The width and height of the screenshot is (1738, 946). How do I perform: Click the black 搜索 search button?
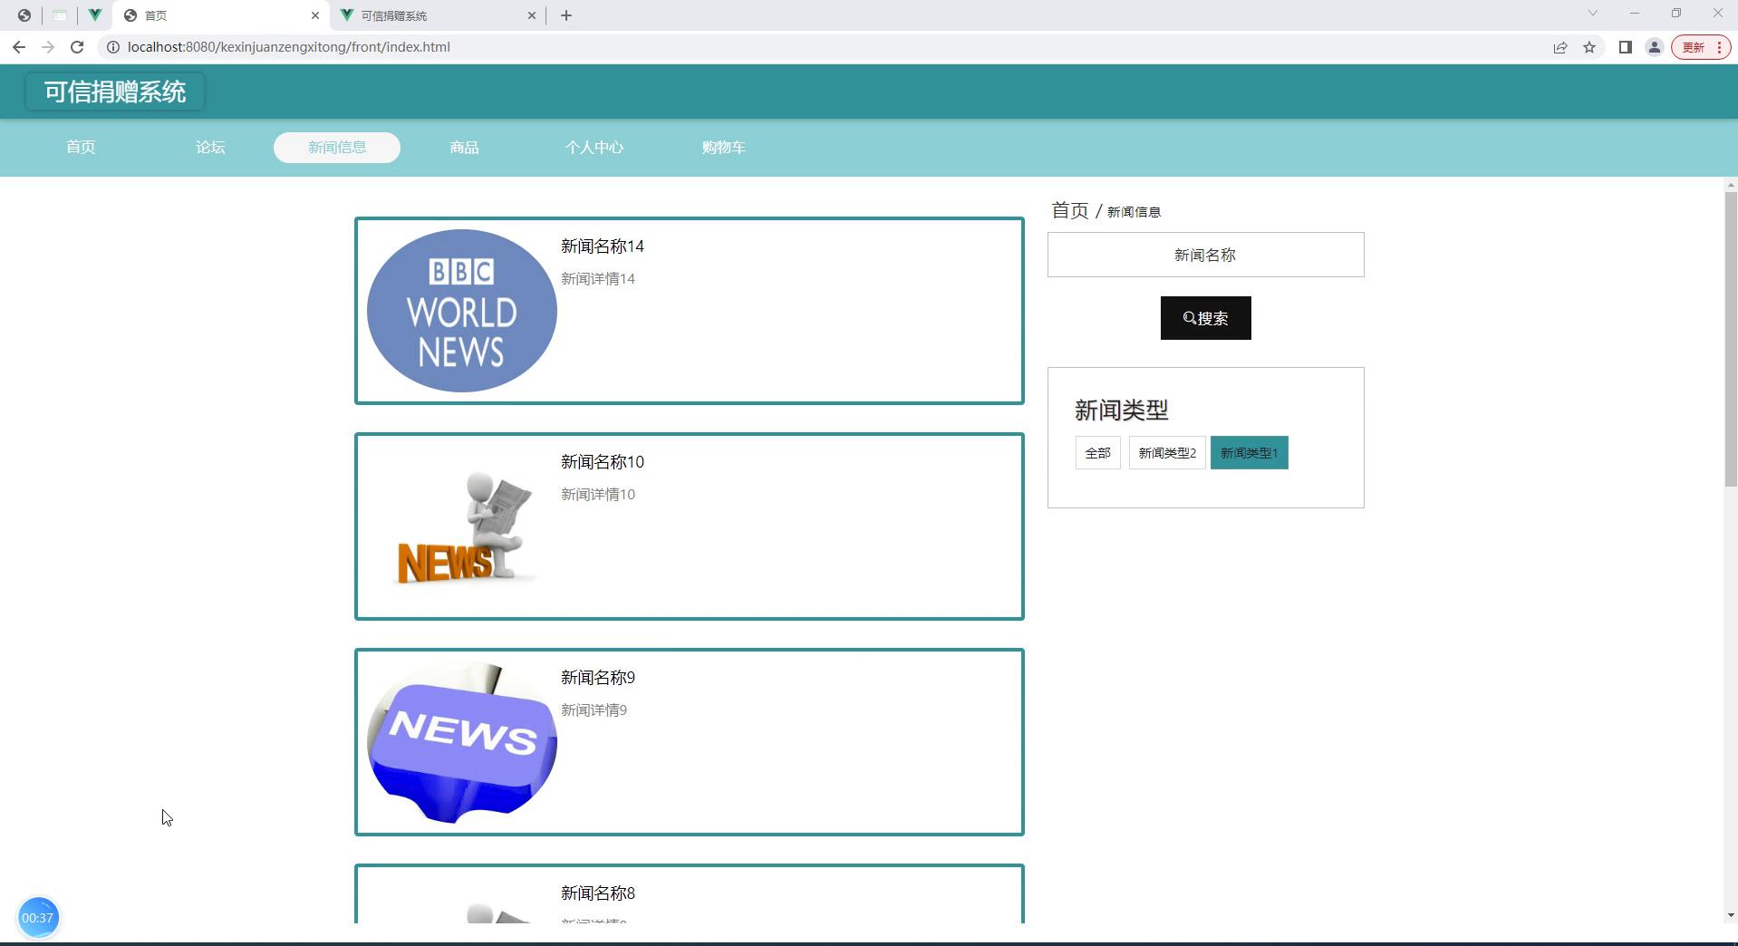point(1206,318)
